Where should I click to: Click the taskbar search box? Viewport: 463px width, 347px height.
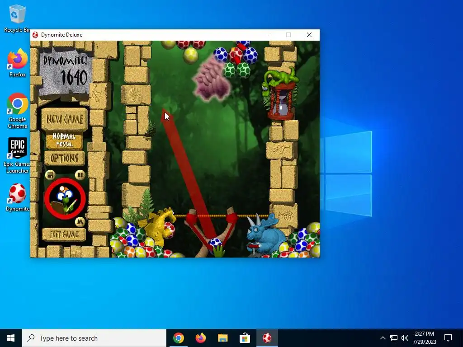94,338
